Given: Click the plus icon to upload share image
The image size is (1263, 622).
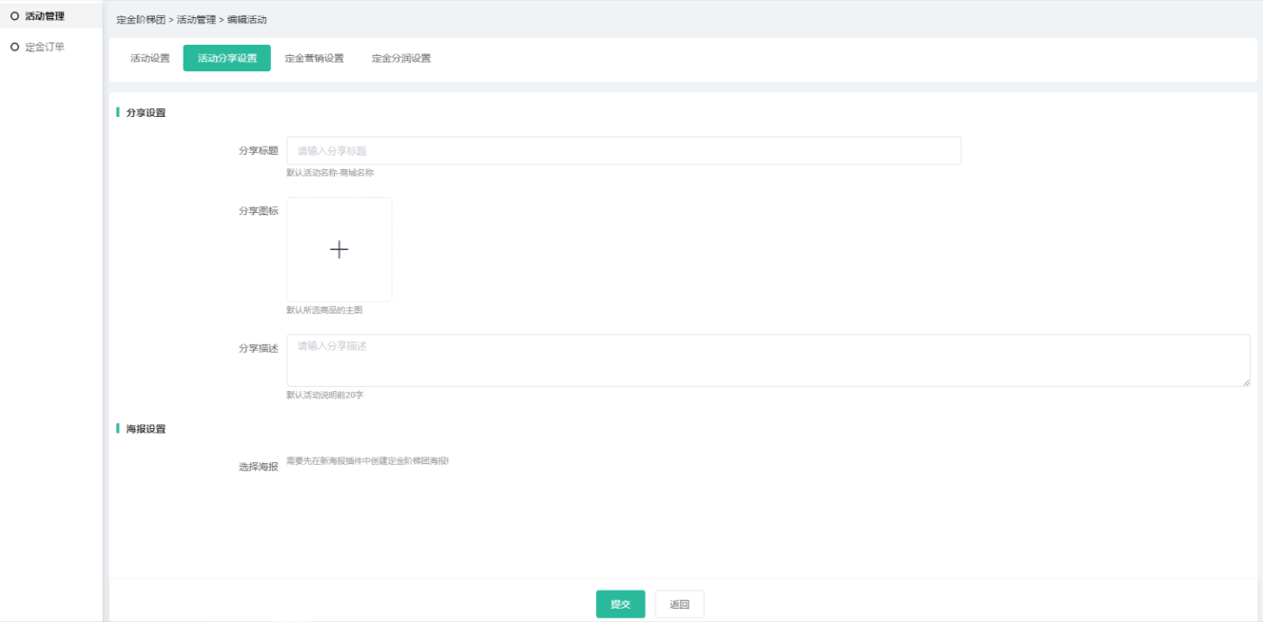Looking at the screenshot, I should tap(339, 249).
